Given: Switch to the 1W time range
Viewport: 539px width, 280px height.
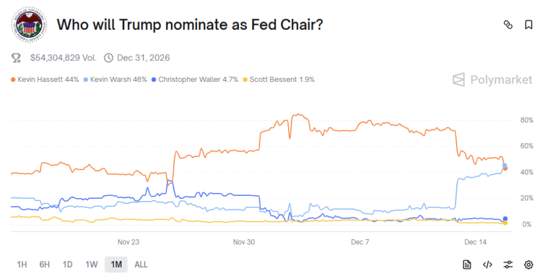Looking at the screenshot, I should click(x=91, y=264).
